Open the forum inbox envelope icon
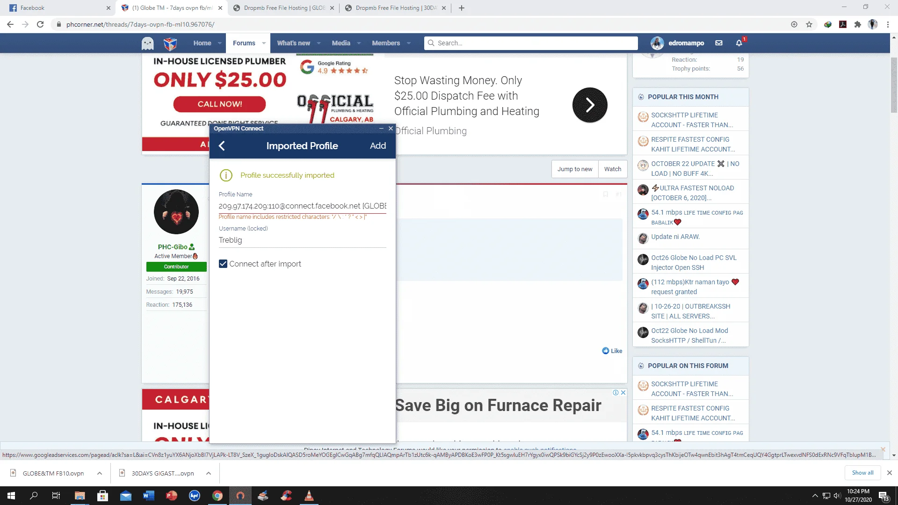Viewport: 898px width, 505px height. [x=719, y=43]
